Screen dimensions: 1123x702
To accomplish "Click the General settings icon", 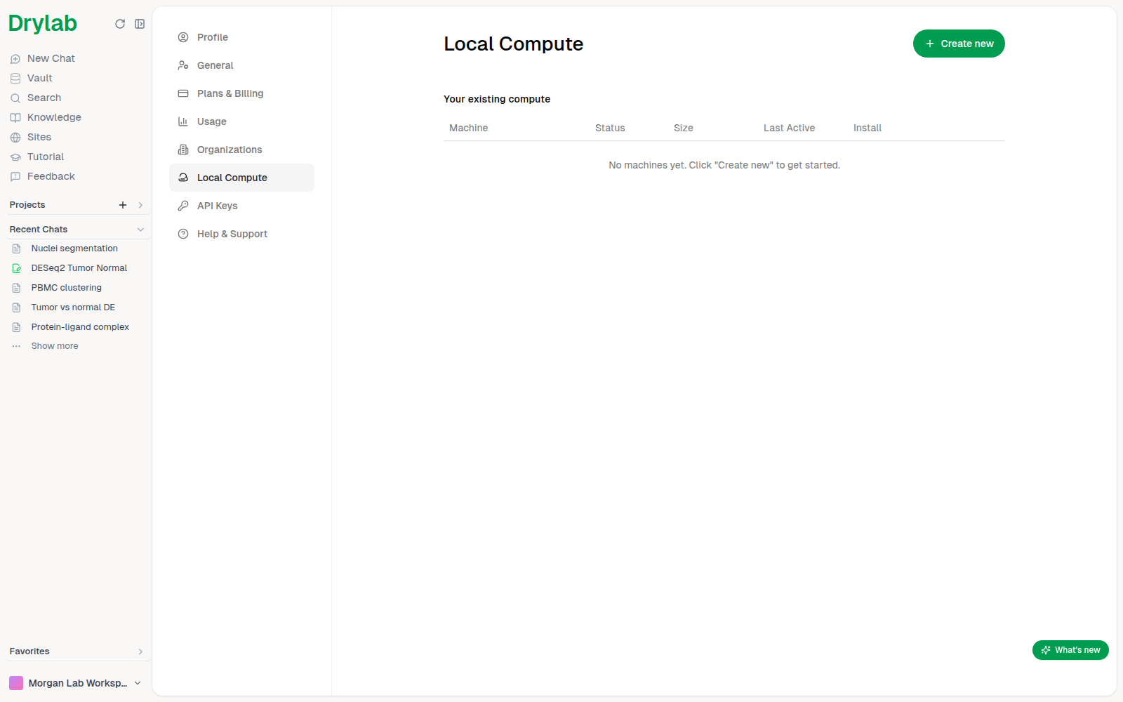I will point(183,65).
